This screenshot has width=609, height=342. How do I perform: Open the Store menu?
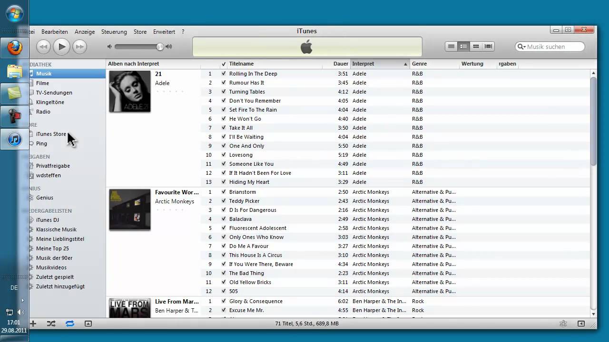point(140,32)
